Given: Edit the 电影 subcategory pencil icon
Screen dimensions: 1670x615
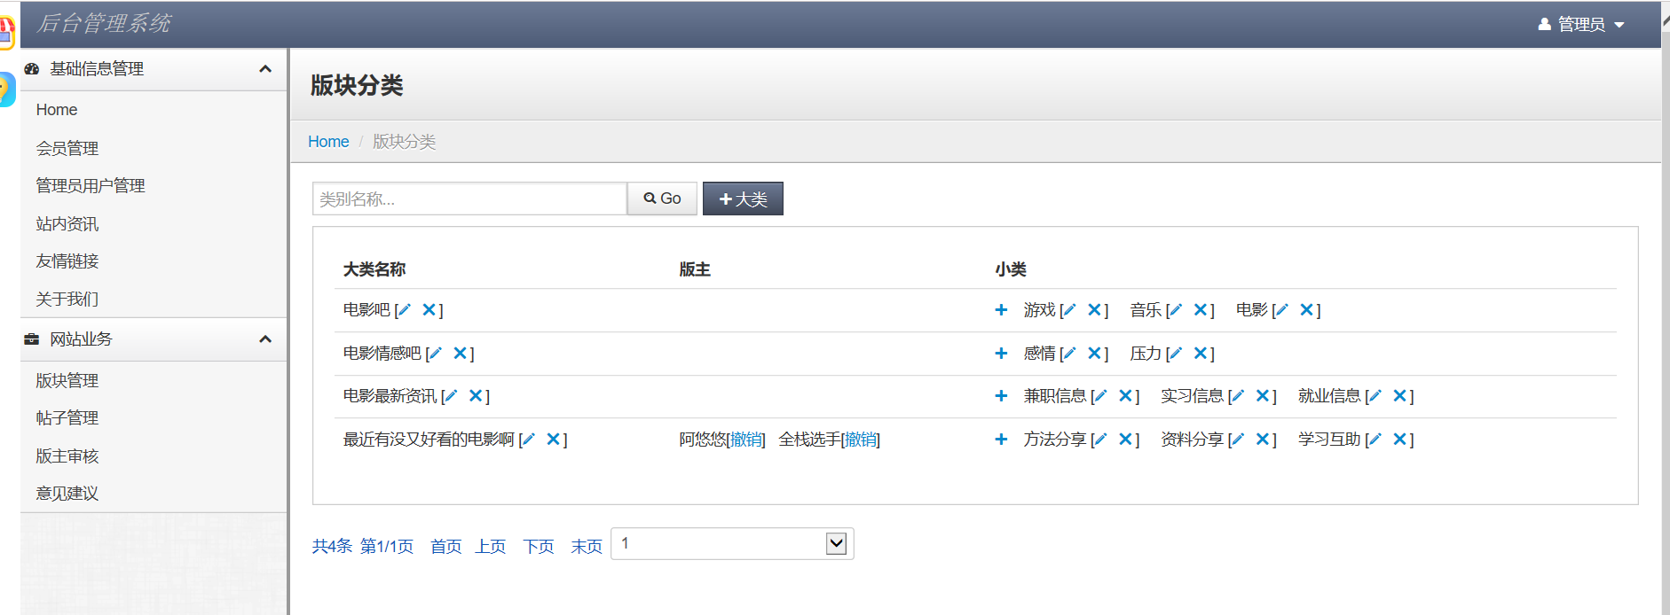Looking at the screenshot, I should 1281,310.
